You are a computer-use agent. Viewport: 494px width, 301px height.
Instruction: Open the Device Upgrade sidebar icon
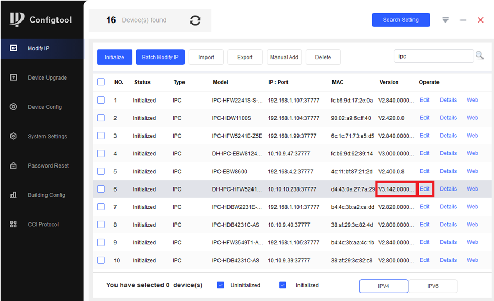click(x=14, y=77)
